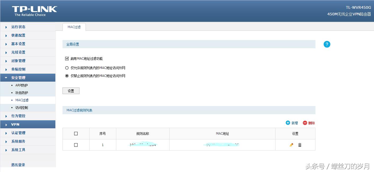The height and width of the screenshot is (172, 374).
Task: Click 退出登录 to log out
Action: 18,165
